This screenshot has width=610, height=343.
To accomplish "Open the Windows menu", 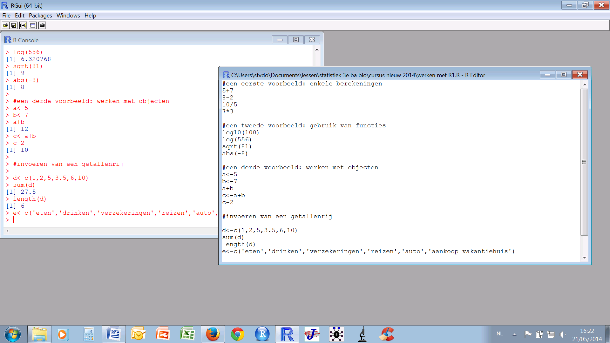I will [68, 16].
